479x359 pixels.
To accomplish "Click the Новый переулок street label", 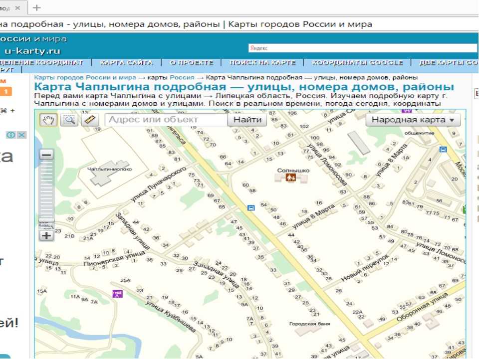I will (x=365, y=267).
